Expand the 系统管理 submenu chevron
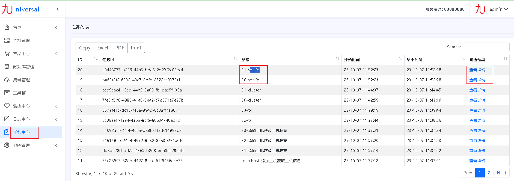 pos(56,146)
